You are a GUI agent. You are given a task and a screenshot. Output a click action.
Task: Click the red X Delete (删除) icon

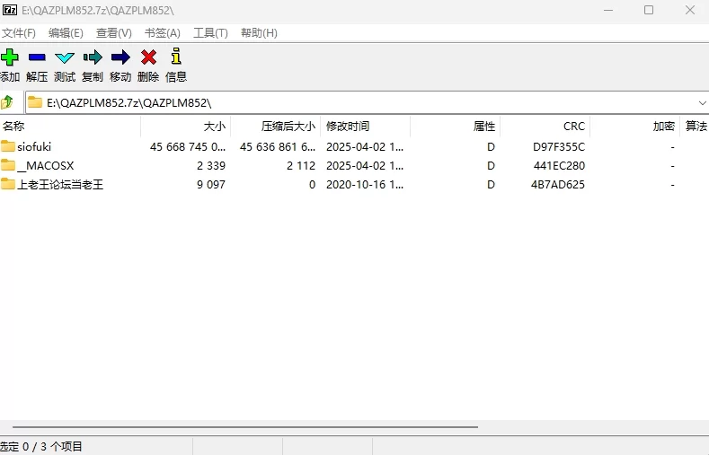tap(148, 57)
